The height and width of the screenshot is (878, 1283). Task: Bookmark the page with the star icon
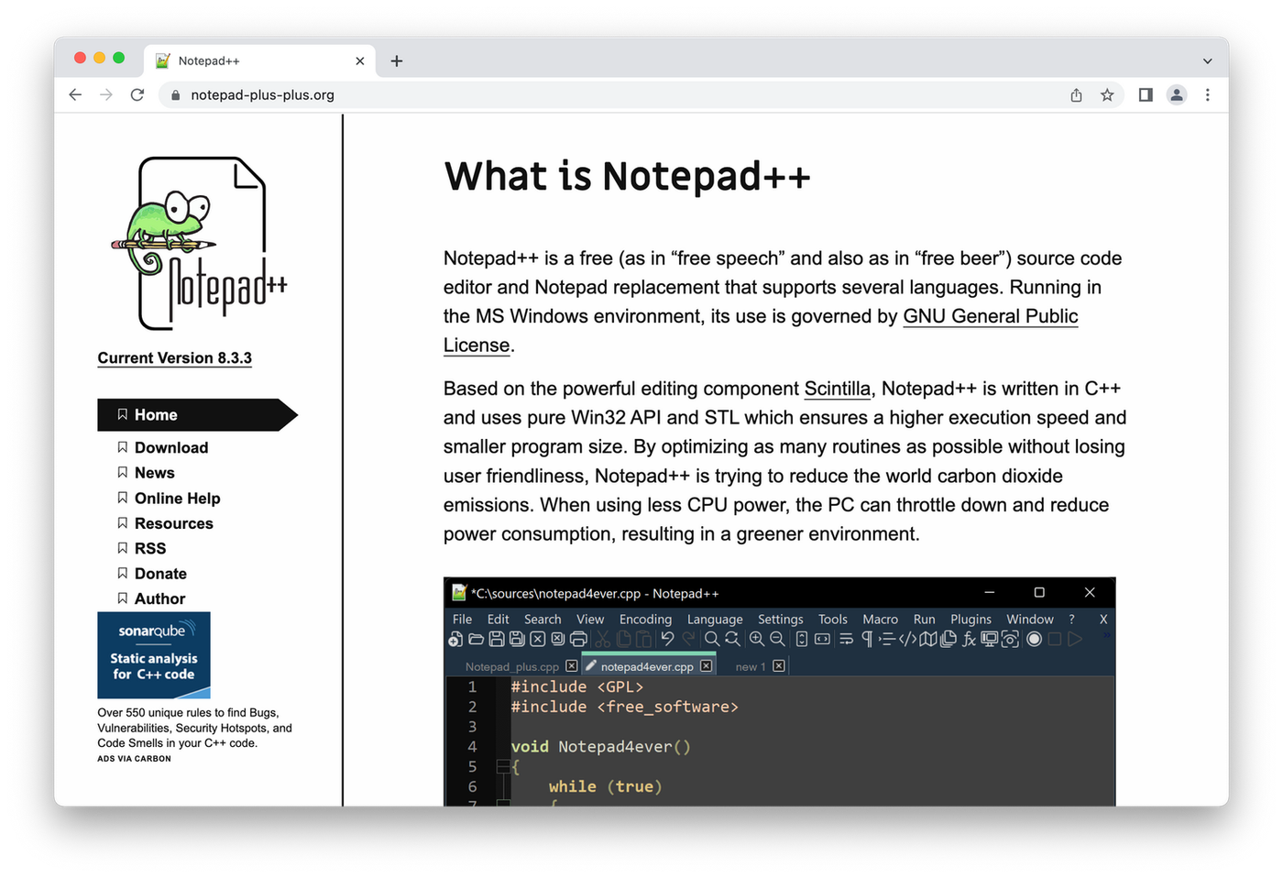click(x=1108, y=94)
